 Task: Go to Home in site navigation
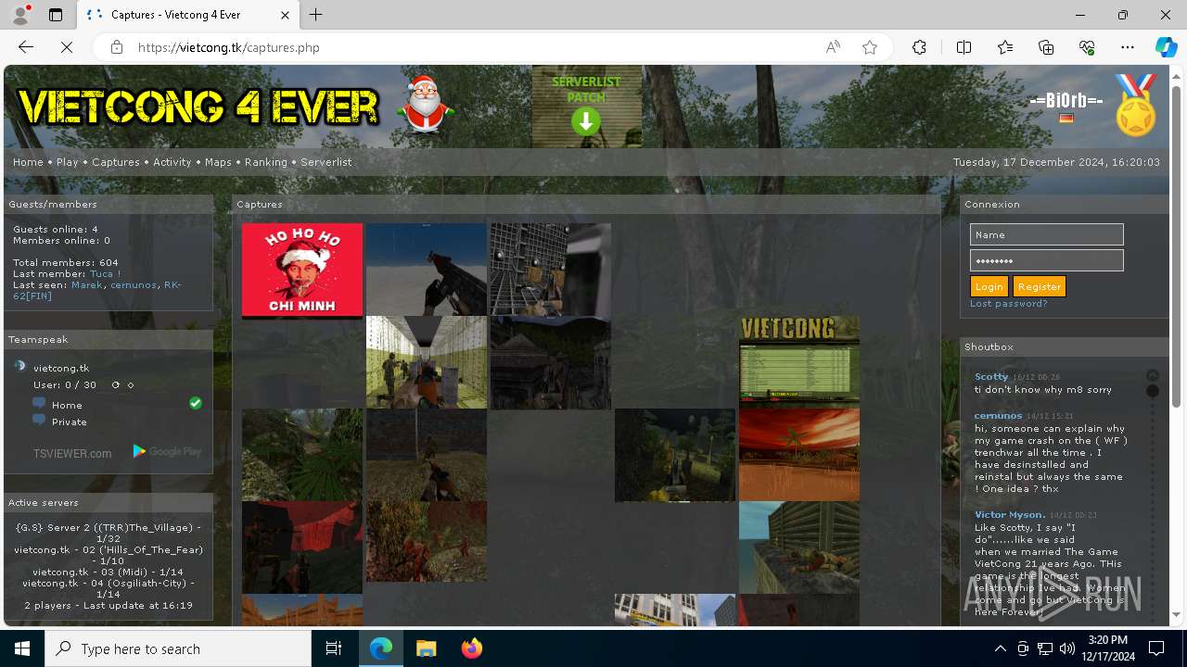pos(28,162)
